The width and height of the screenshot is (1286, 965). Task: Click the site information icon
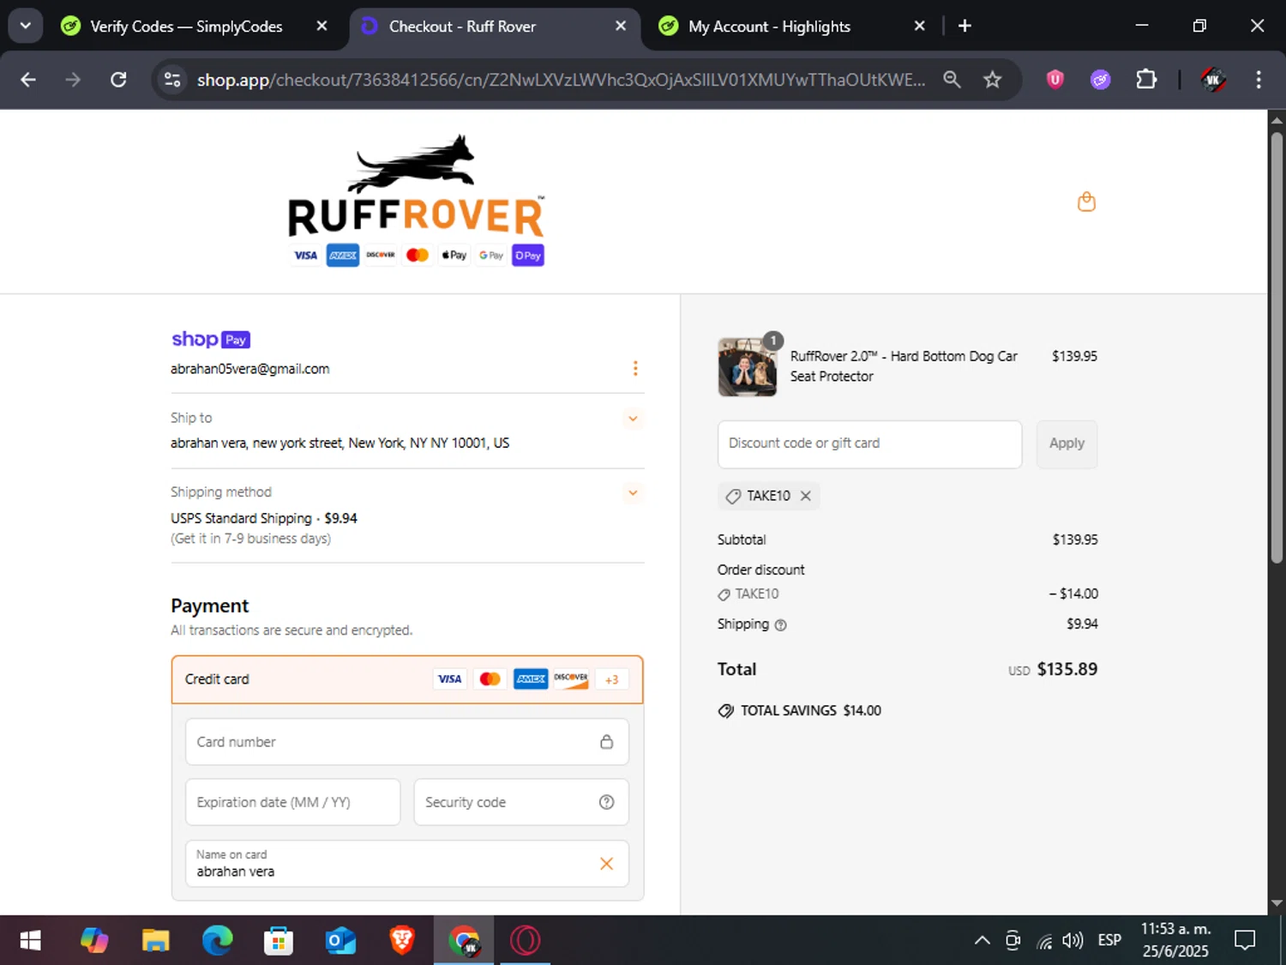pyautogui.click(x=172, y=80)
